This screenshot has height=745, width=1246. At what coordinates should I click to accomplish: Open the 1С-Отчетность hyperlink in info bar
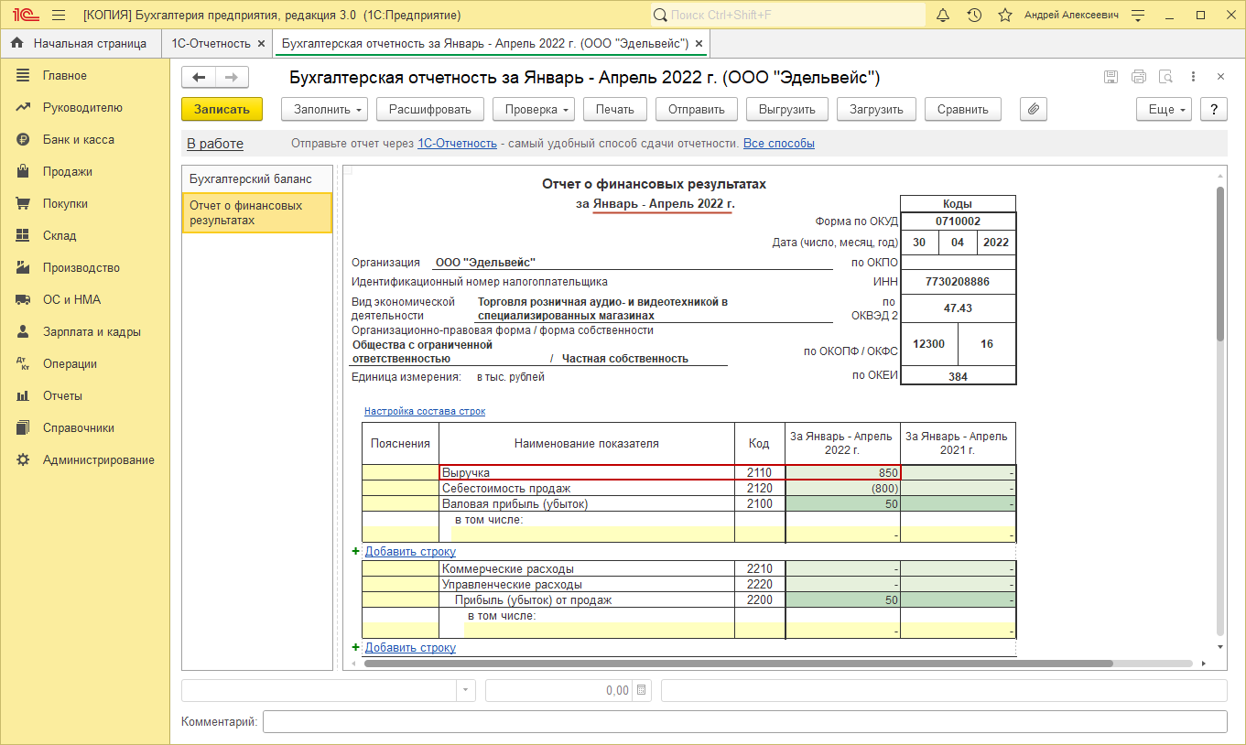point(457,144)
